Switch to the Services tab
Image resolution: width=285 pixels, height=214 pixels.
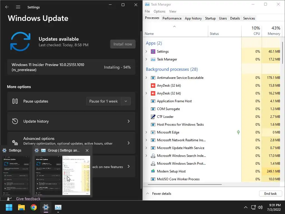click(249, 18)
